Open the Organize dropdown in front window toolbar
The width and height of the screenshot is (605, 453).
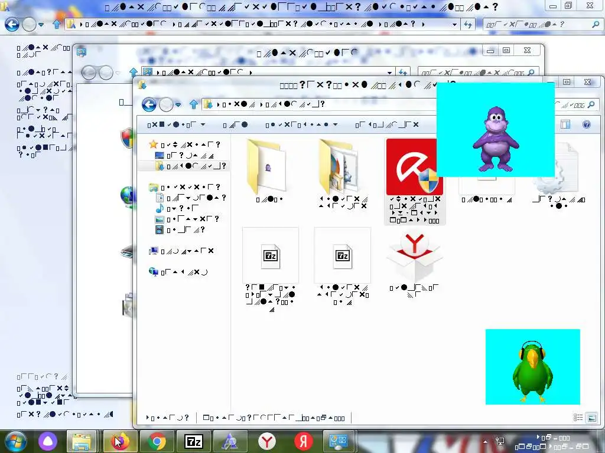176,124
